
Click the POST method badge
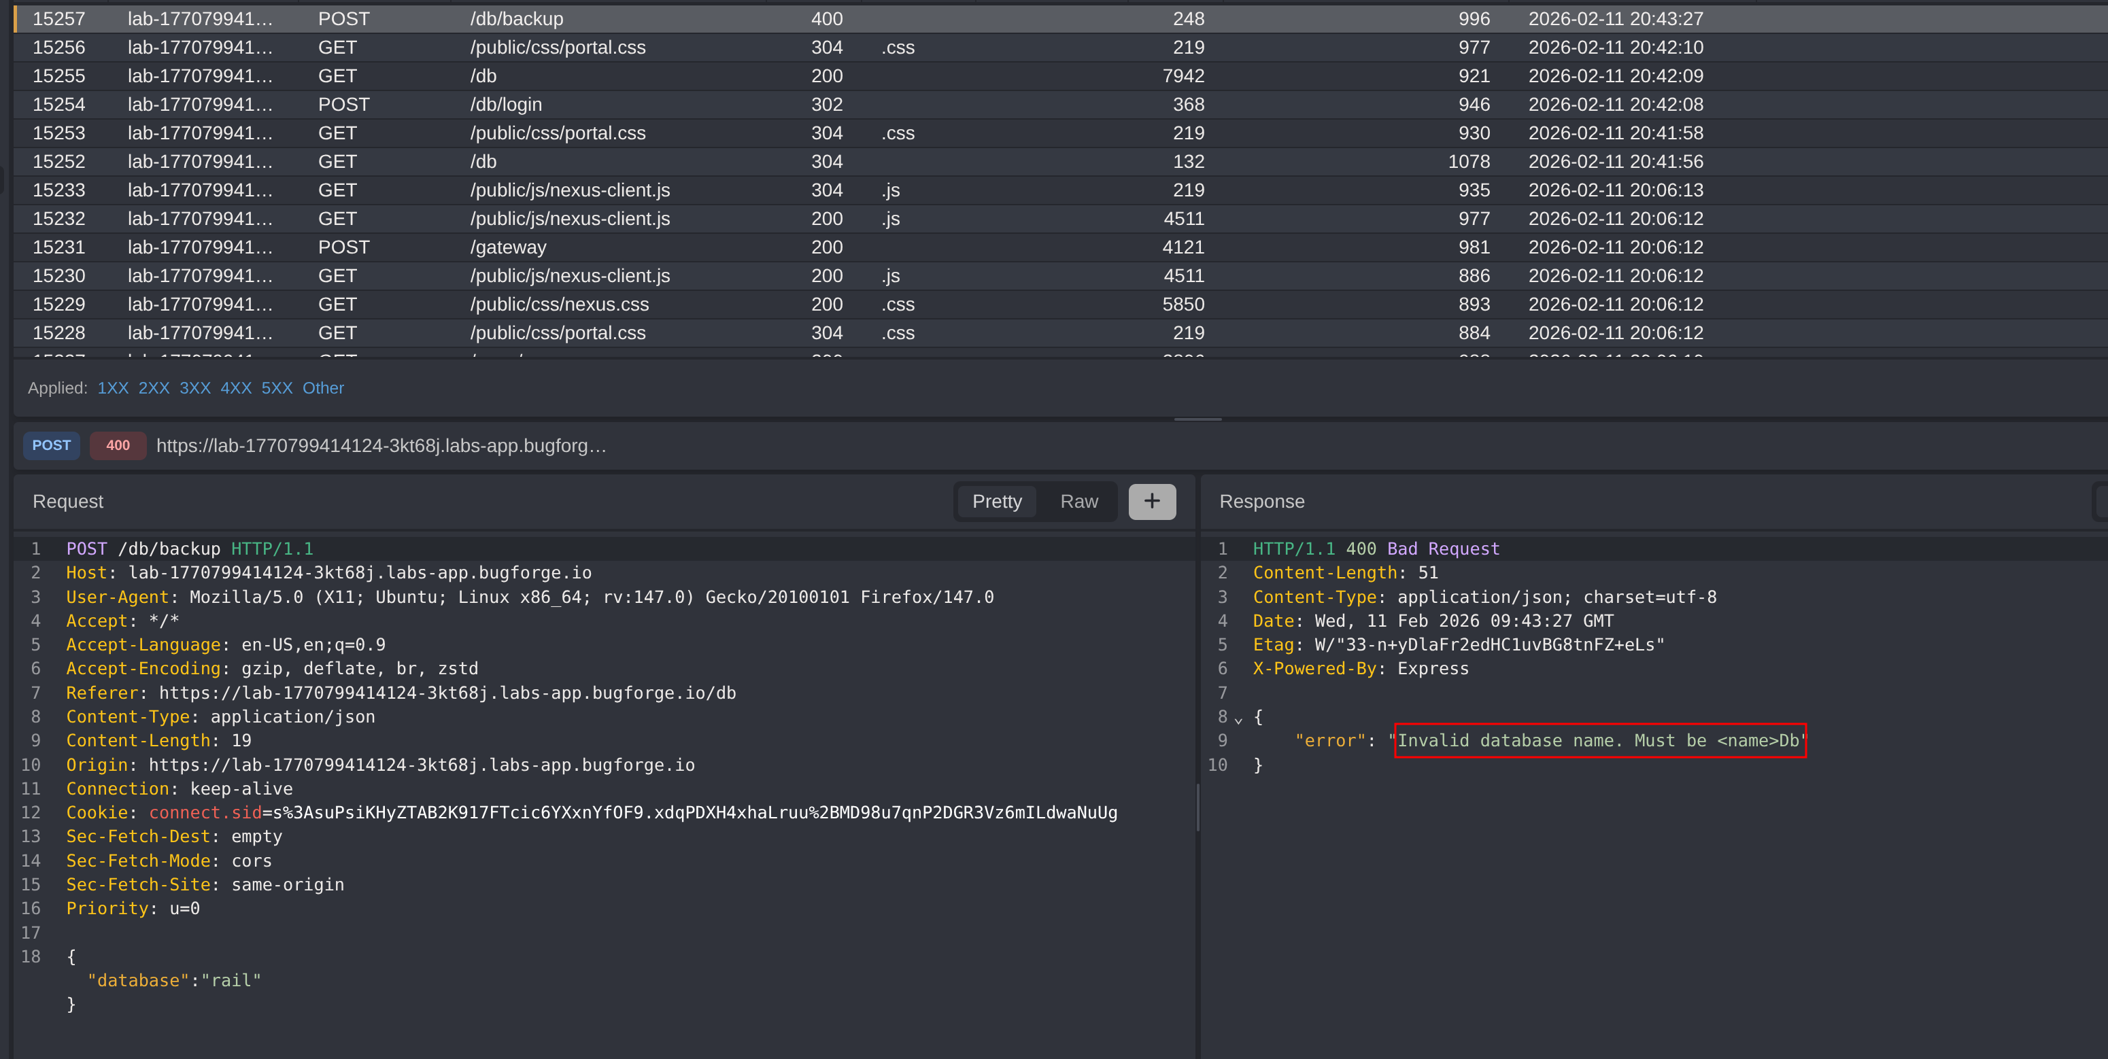click(x=51, y=446)
